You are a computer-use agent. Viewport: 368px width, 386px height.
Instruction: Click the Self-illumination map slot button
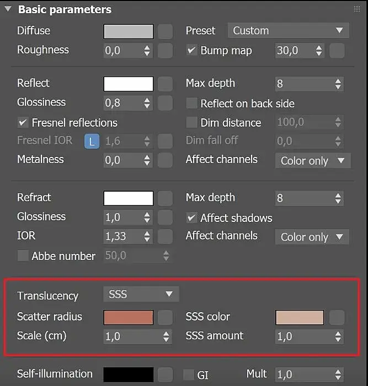pos(166,374)
